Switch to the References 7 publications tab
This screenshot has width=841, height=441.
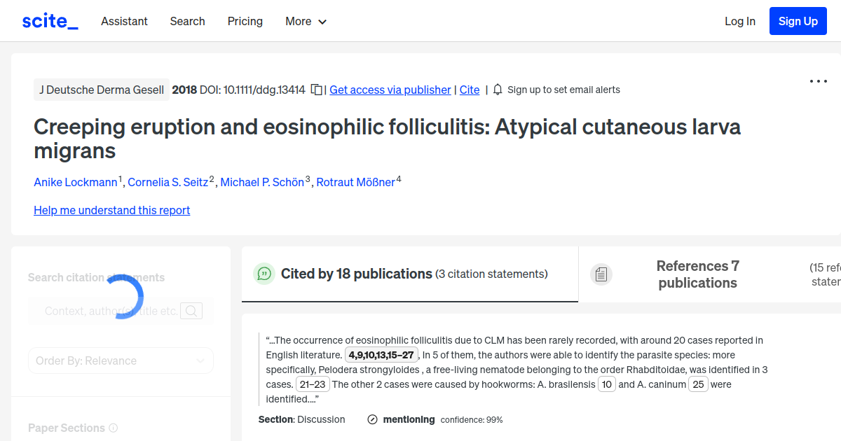click(x=697, y=274)
